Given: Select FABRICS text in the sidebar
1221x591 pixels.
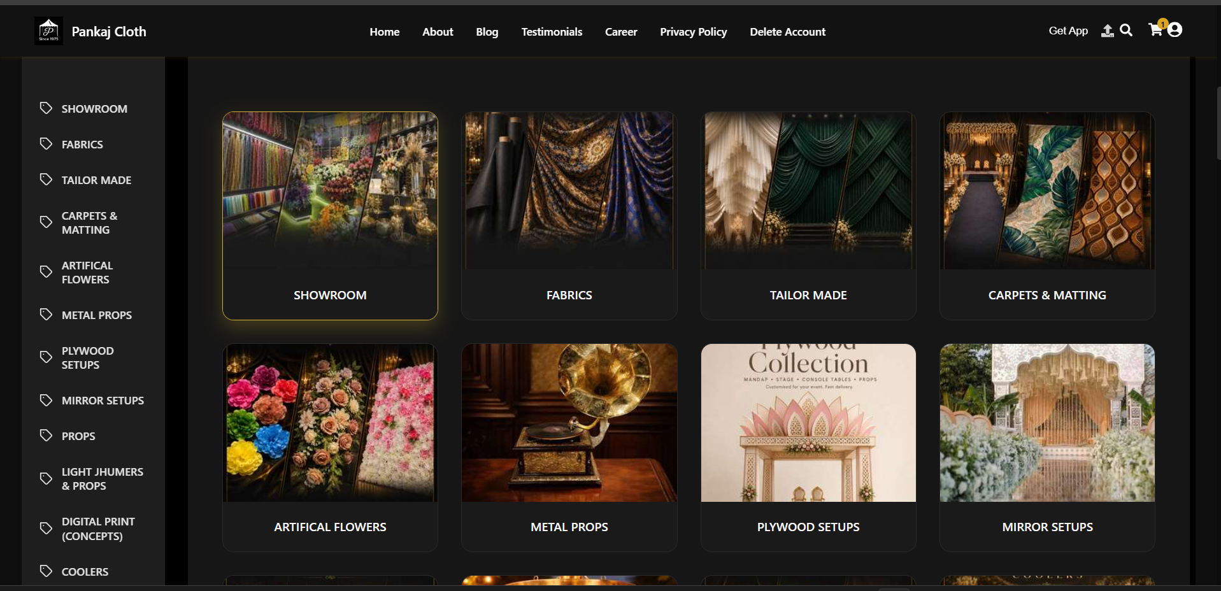Looking at the screenshot, I should 82,145.
